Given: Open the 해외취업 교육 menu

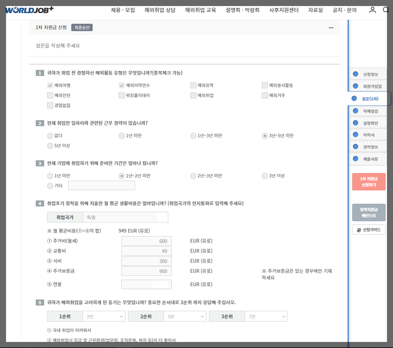Looking at the screenshot, I should coord(200,10).
